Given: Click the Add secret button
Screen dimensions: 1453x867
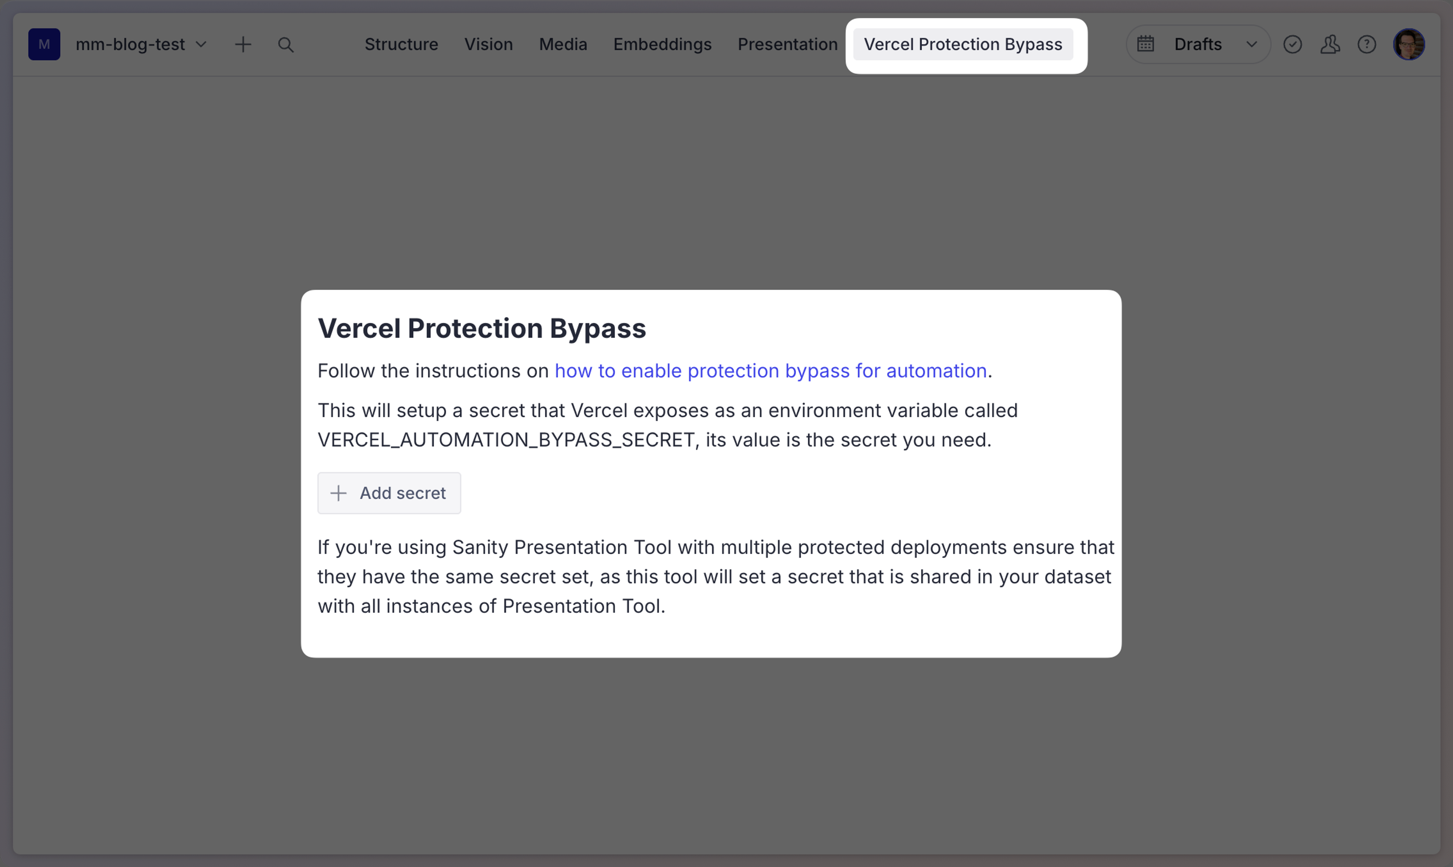Looking at the screenshot, I should coord(389,493).
